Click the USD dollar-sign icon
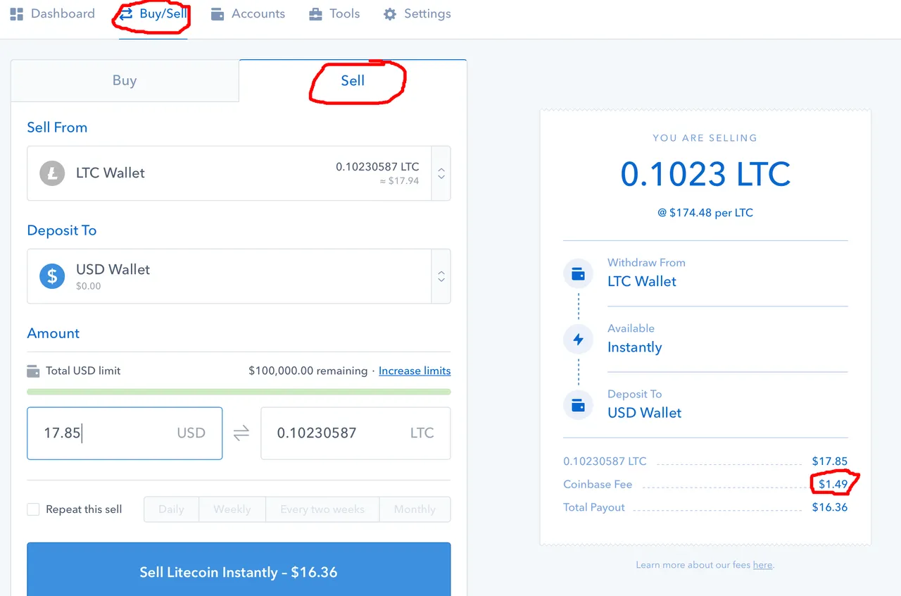 [x=52, y=276]
